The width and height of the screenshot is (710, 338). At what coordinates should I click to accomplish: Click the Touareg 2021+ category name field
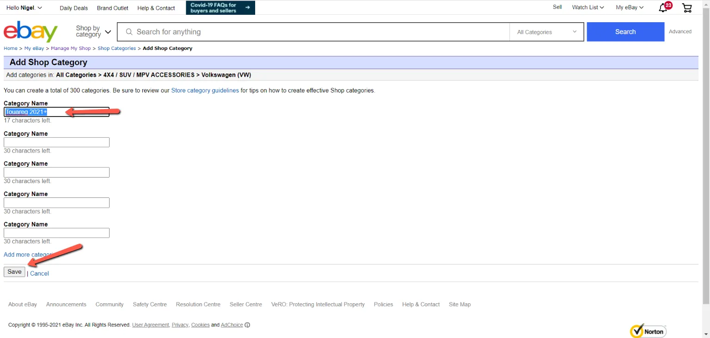56,112
